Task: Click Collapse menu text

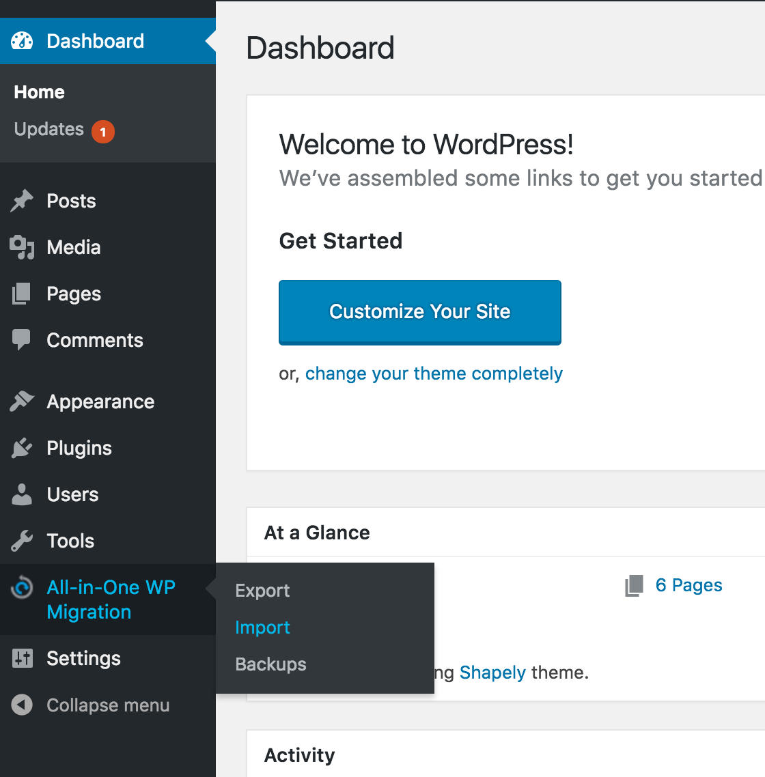Action: pyautogui.click(x=108, y=705)
